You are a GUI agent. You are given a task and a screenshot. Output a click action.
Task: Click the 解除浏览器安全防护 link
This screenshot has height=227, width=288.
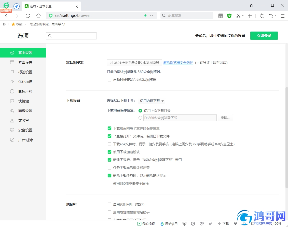(178, 63)
